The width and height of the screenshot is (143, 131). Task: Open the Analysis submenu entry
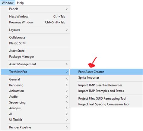(x=35, y=108)
